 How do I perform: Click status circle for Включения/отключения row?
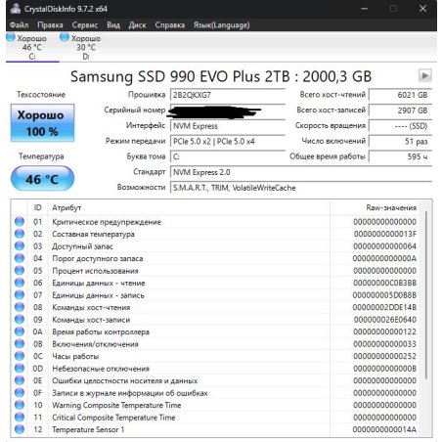click(20, 344)
